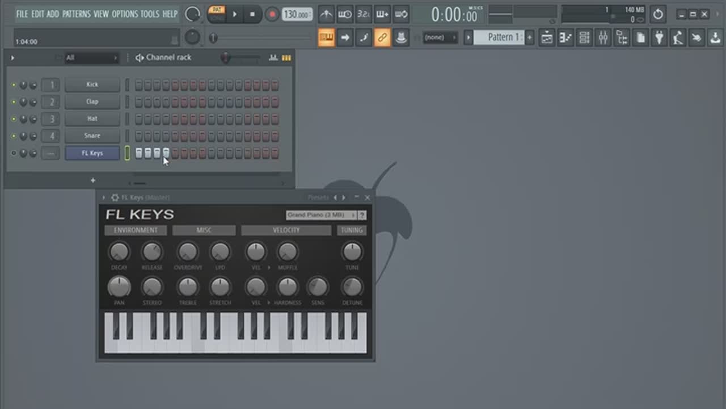
Task: Open the Pattern 1 selector
Action: 497,37
